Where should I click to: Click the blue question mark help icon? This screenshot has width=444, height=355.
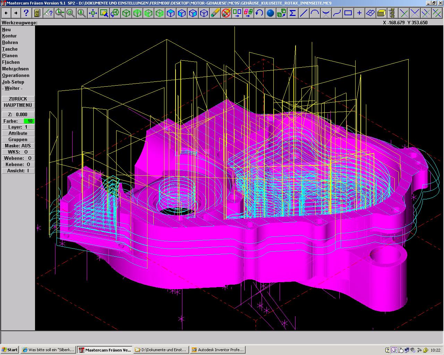click(x=26, y=13)
